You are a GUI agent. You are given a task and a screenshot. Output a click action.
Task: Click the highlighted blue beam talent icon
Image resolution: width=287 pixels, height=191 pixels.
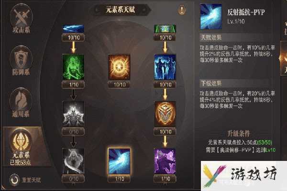tap(119, 161)
